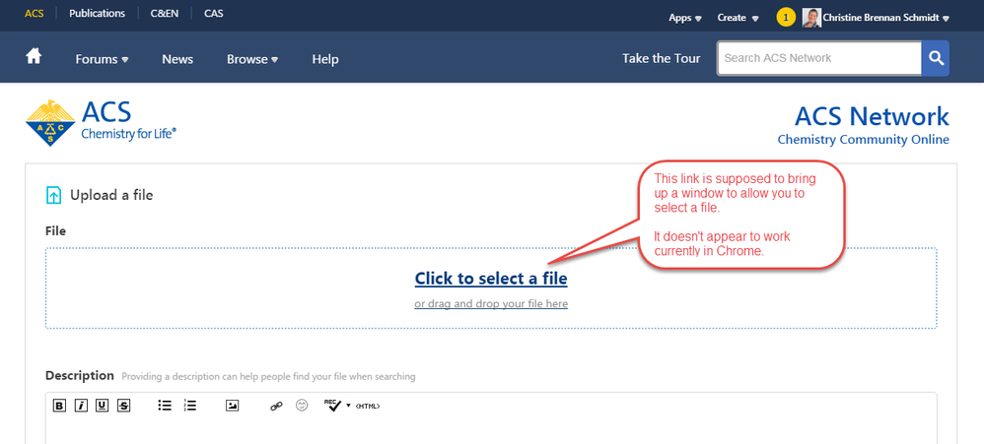The image size is (984, 444).
Task: Focus the Search ACS Network field
Action: click(x=818, y=58)
